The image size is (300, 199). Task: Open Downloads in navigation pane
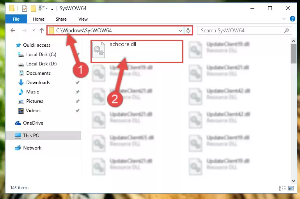coord(38,83)
